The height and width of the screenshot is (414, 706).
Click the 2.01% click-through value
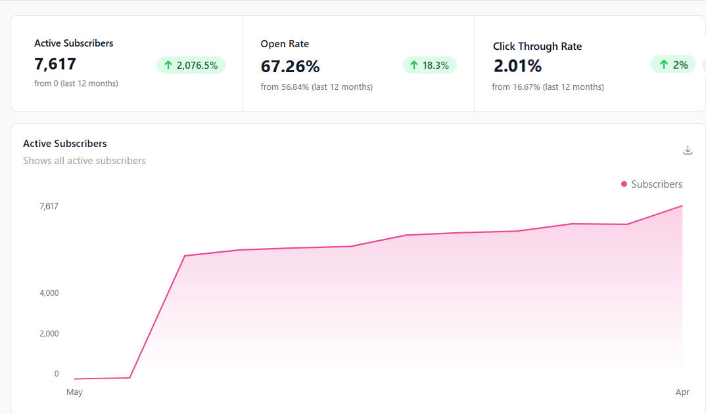pos(517,66)
